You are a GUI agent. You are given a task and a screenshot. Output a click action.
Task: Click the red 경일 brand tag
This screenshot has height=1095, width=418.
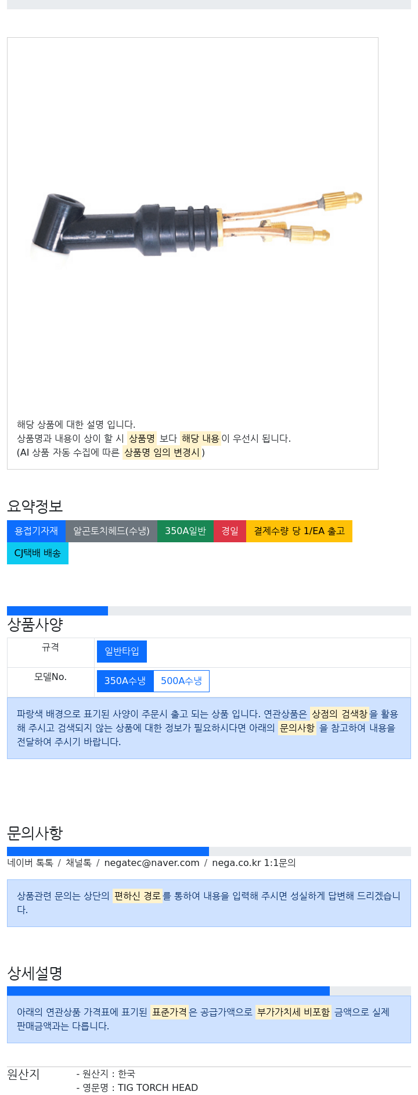click(x=230, y=531)
